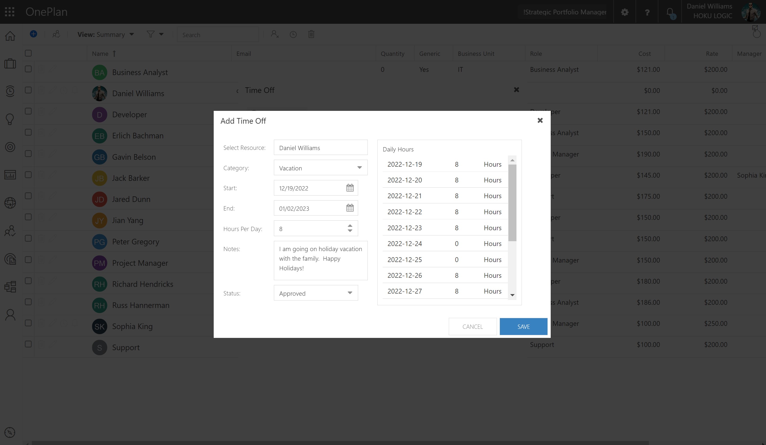The height and width of the screenshot is (445, 766).
Task: Close the Add Time Off dialog
Action: (x=540, y=120)
